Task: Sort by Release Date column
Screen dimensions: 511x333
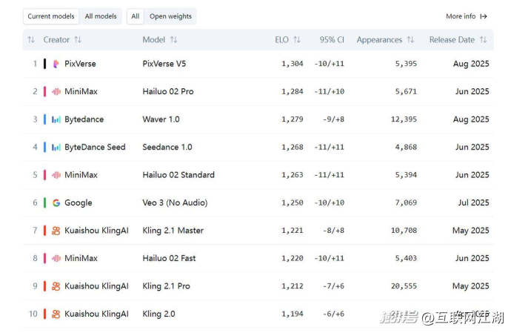Action: (458, 40)
